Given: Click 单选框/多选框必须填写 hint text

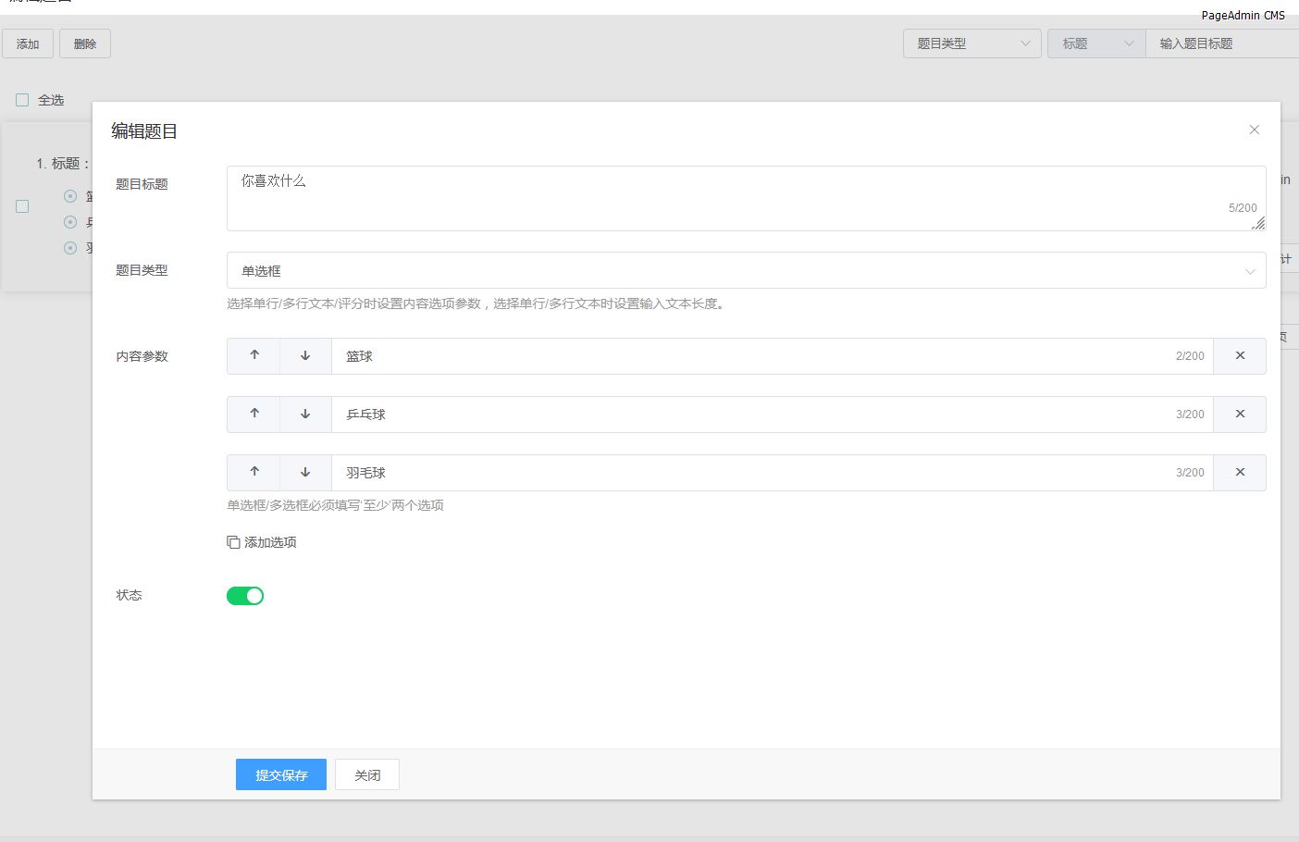Looking at the screenshot, I should tap(335, 505).
